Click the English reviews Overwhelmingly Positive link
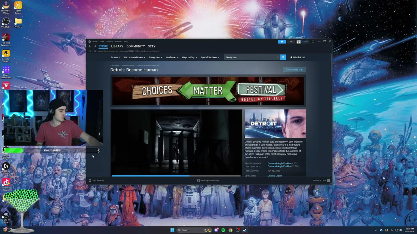 pos(279,166)
